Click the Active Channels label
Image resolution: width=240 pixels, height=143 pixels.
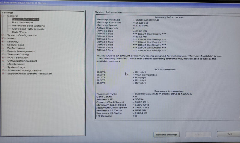coord(107,28)
